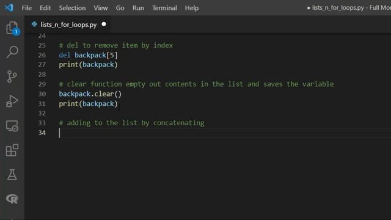Click 'print(backpack)' on line 31
The image size is (391, 220).
tap(88, 104)
